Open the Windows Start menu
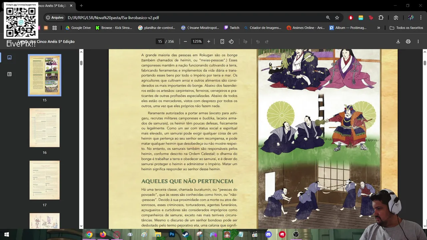Screen dimensions: 427x240 tap(6, 234)
